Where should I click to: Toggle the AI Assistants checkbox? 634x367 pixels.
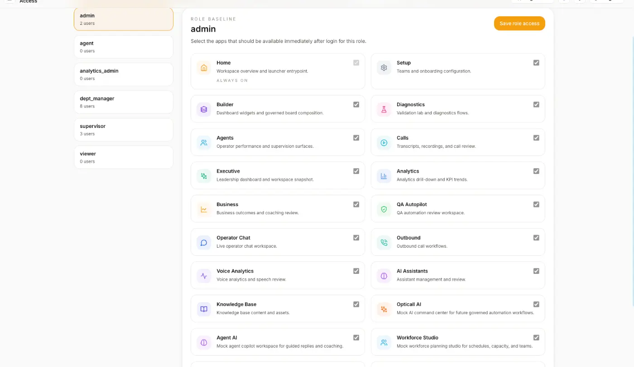[x=536, y=271]
